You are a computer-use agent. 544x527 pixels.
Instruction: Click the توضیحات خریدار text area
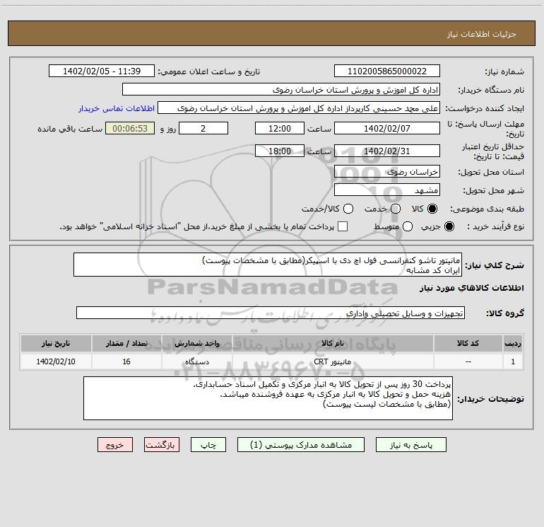[268, 398]
